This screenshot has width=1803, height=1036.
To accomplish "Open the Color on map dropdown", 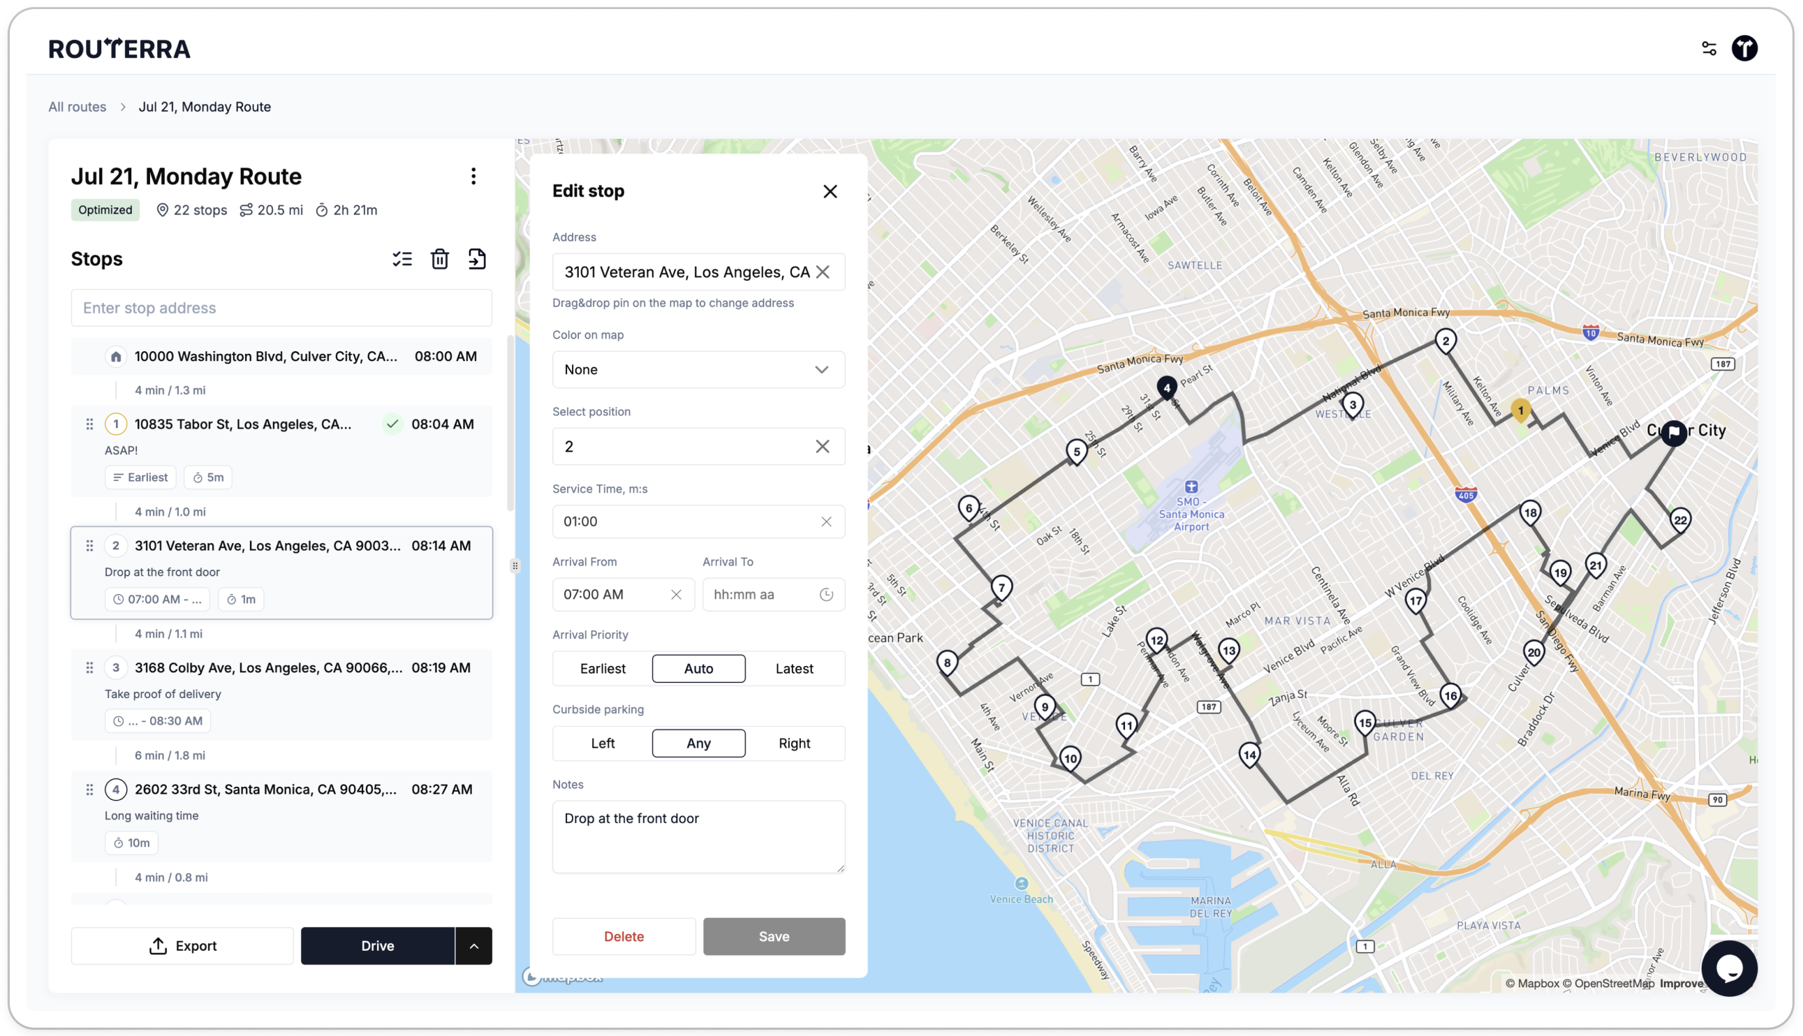I will (x=698, y=369).
